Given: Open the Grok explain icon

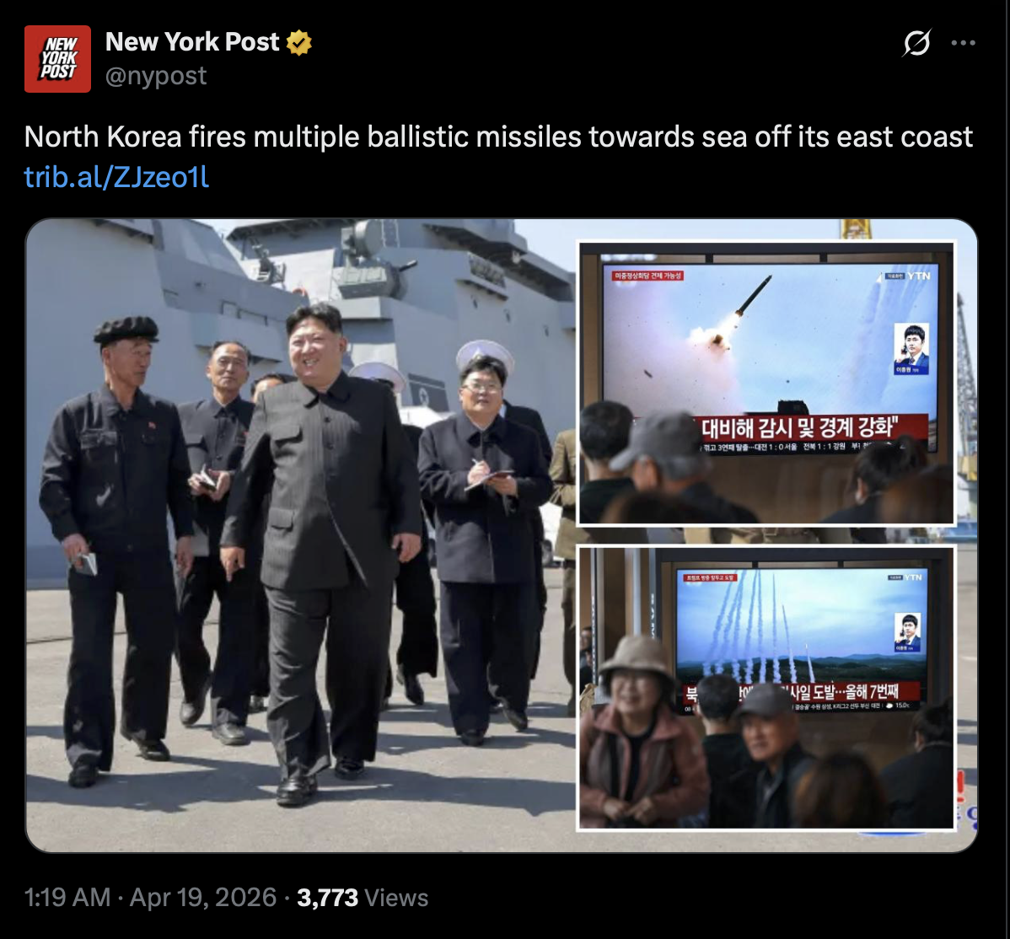Looking at the screenshot, I should point(916,43).
